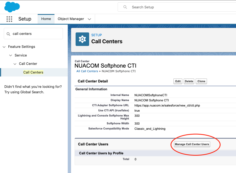Click the Setup gear icon tile
The image size is (236, 173).
[x=82, y=39]
